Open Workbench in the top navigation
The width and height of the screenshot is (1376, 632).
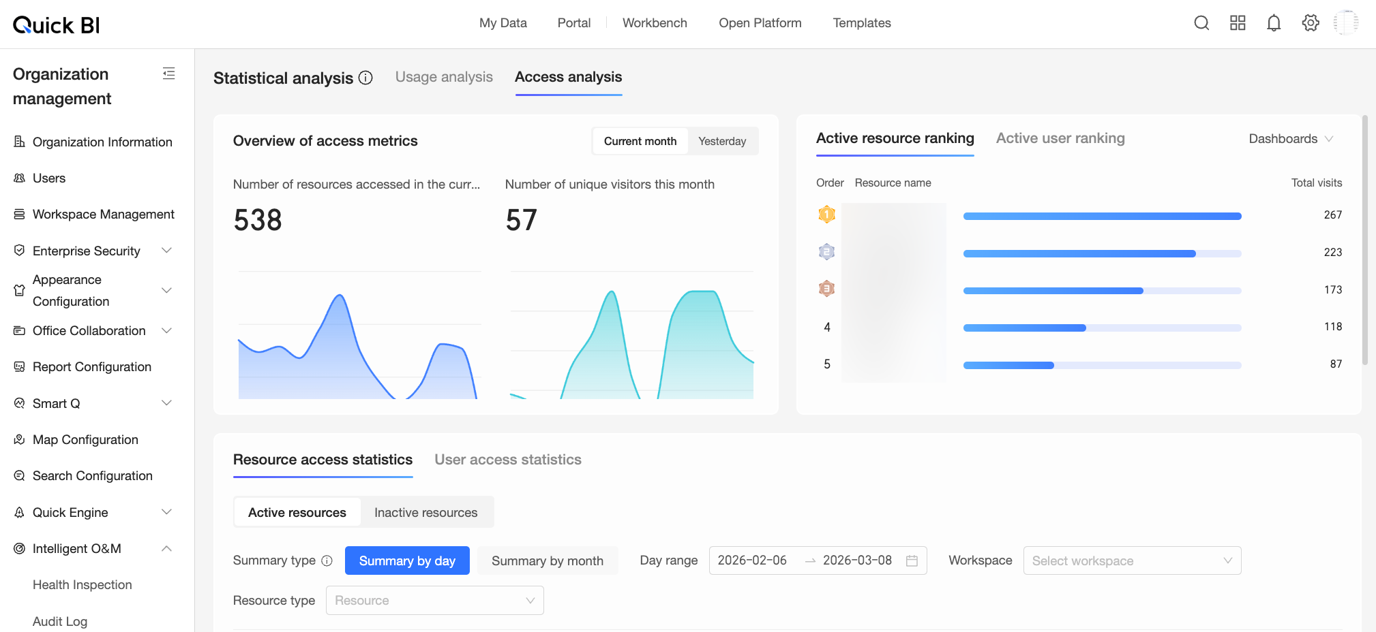point(655,23)
